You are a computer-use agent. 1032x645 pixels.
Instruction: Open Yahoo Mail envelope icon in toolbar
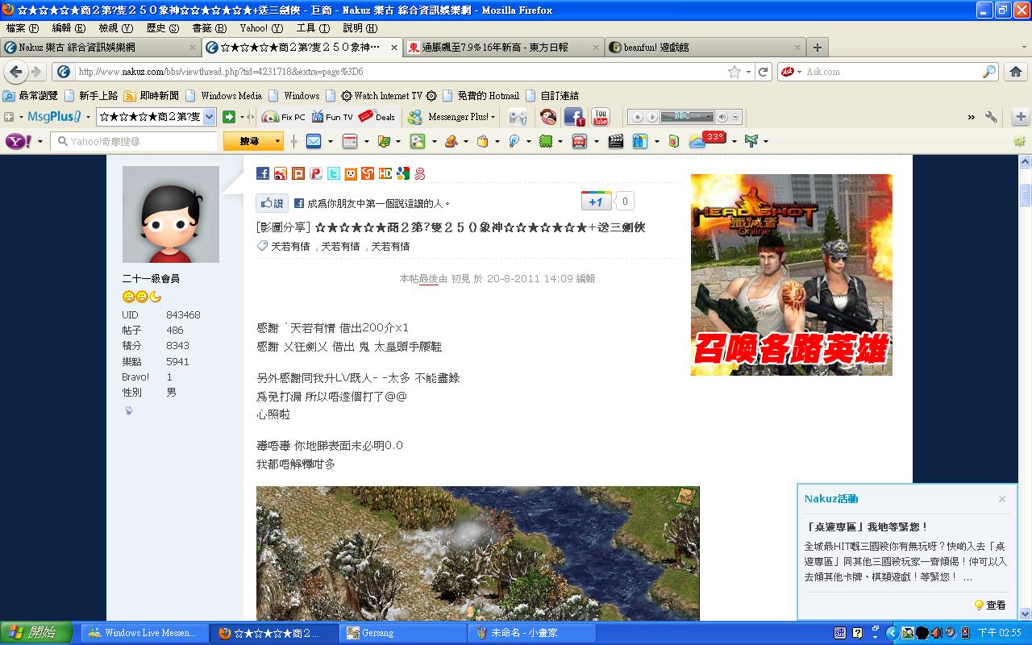point(313,141)
